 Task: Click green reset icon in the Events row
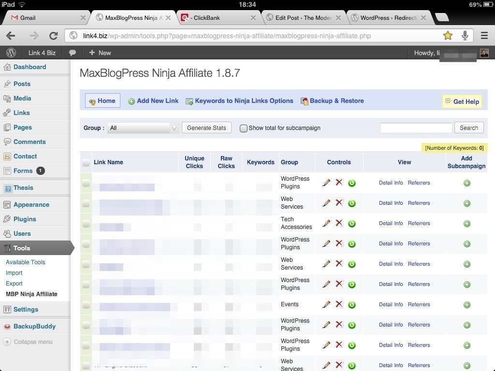[x=352, y=305]
